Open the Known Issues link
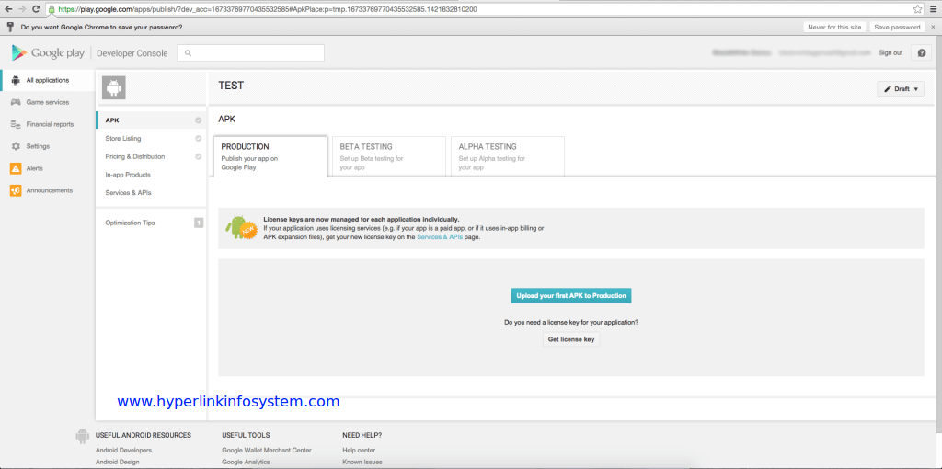The height and width of the screenshot is (469, 942). pos(362,462)
